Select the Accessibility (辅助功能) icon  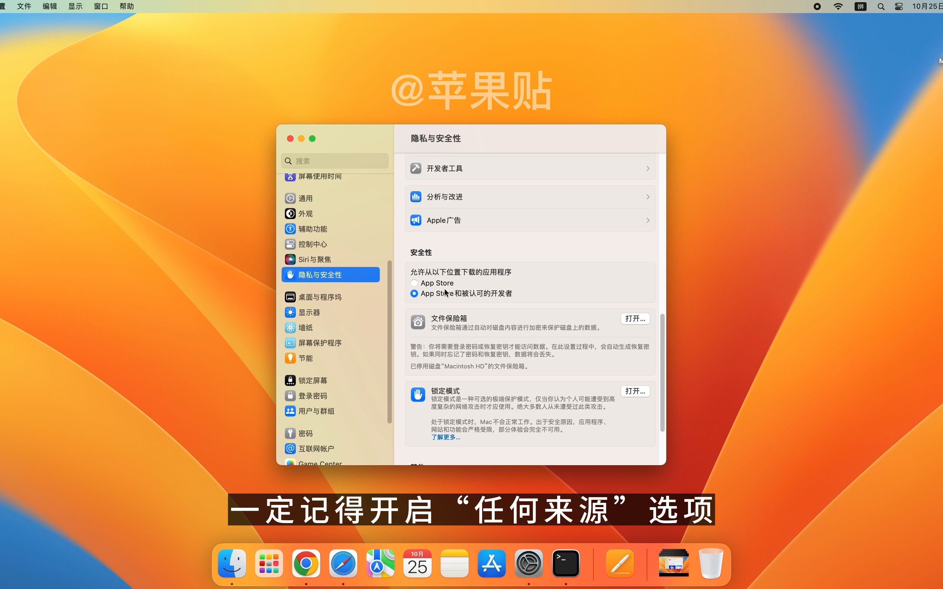[290, 229]
